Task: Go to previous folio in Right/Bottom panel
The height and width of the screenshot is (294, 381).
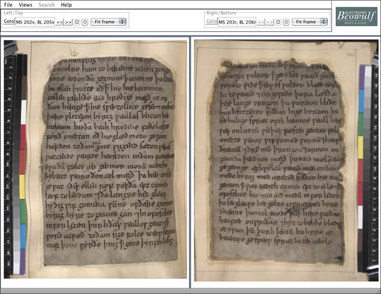Action: coord(262,22)
